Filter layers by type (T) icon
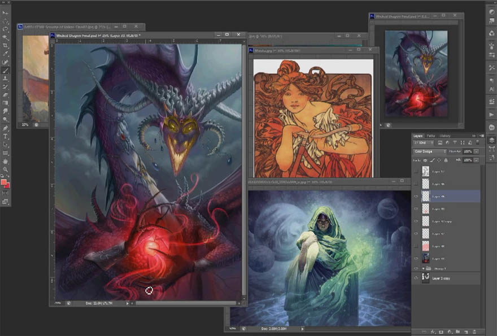Screen dimensions: 497x336 click(455, 143)
